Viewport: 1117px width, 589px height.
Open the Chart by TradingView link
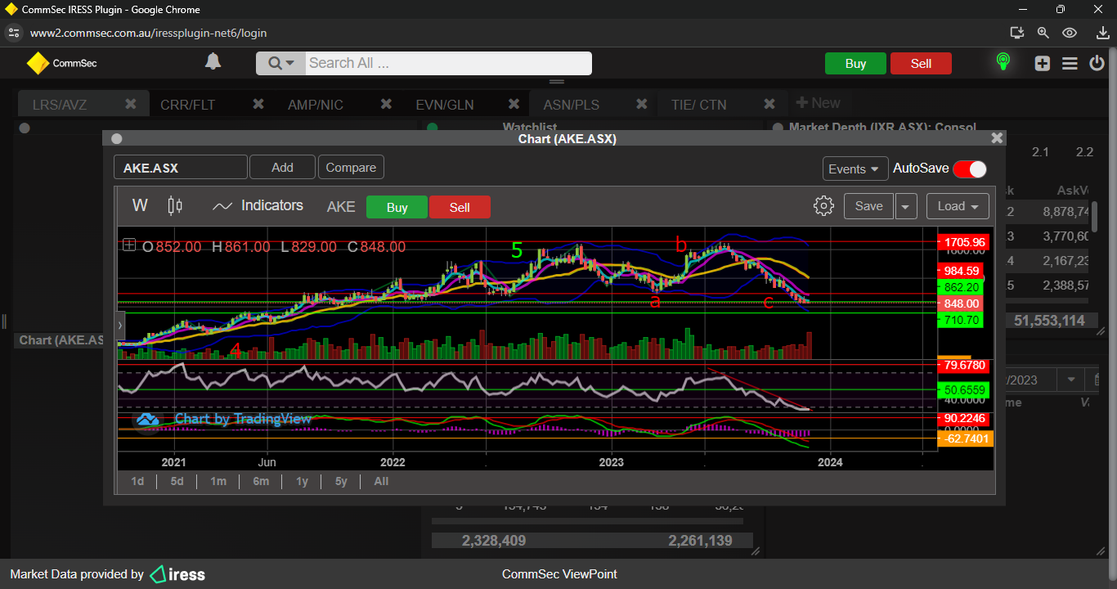[x=224, y=419]
